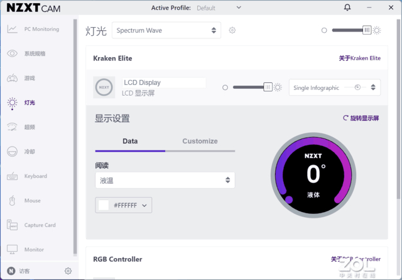Go to 冷却 section
Viewport: 402px width, 280px height.
(30, 152)
